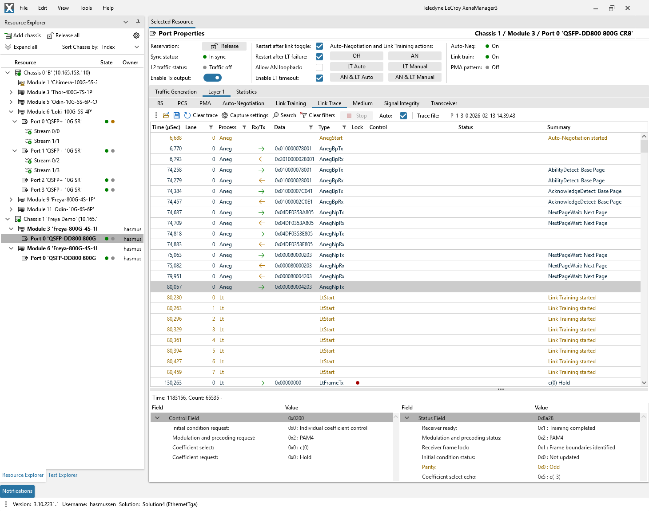Open Resource Explorer settings gear

tap(136, 35)
